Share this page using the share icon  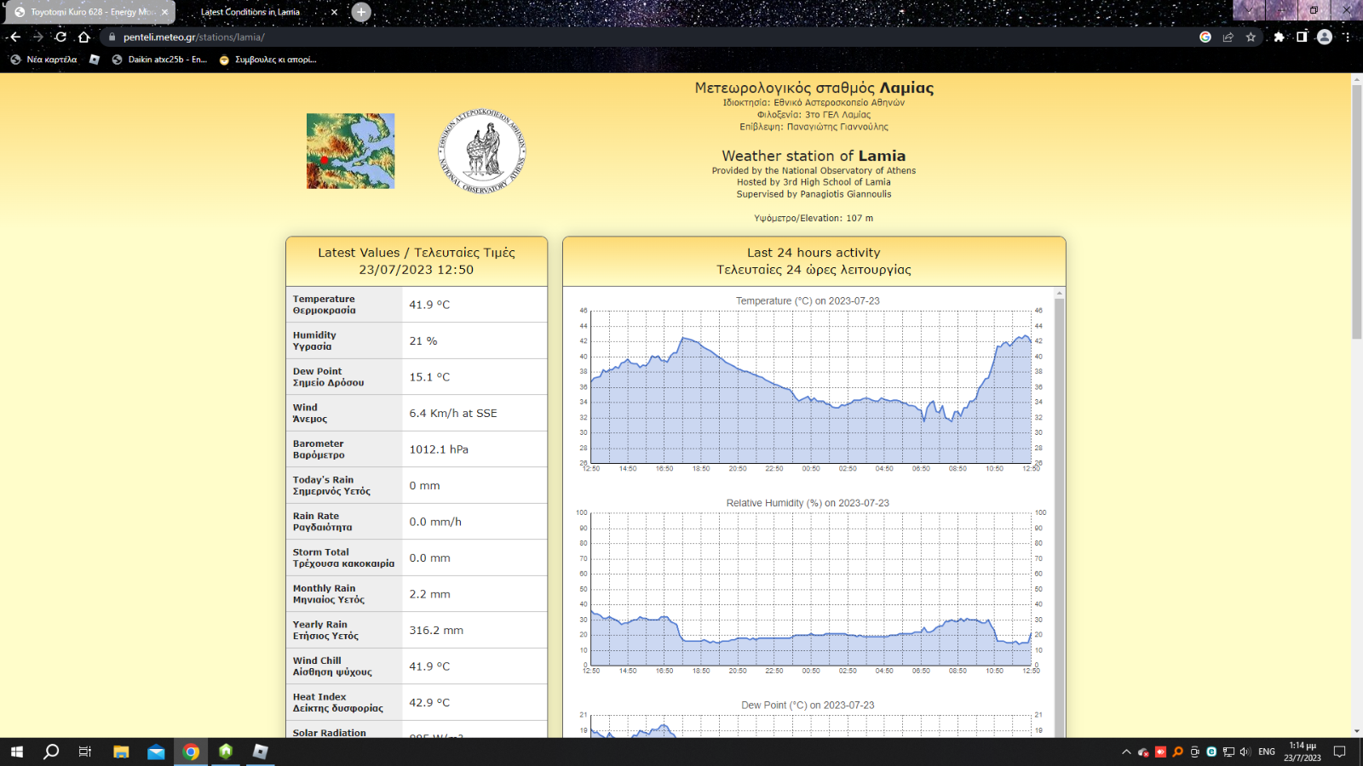[1228, 37]
